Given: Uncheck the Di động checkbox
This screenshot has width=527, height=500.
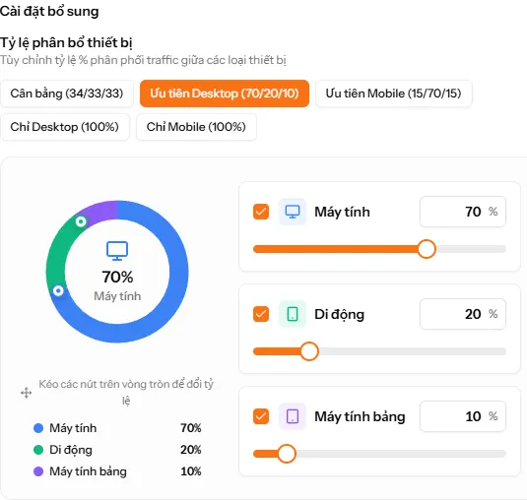Looking at the screenshot, I should 261,314.
